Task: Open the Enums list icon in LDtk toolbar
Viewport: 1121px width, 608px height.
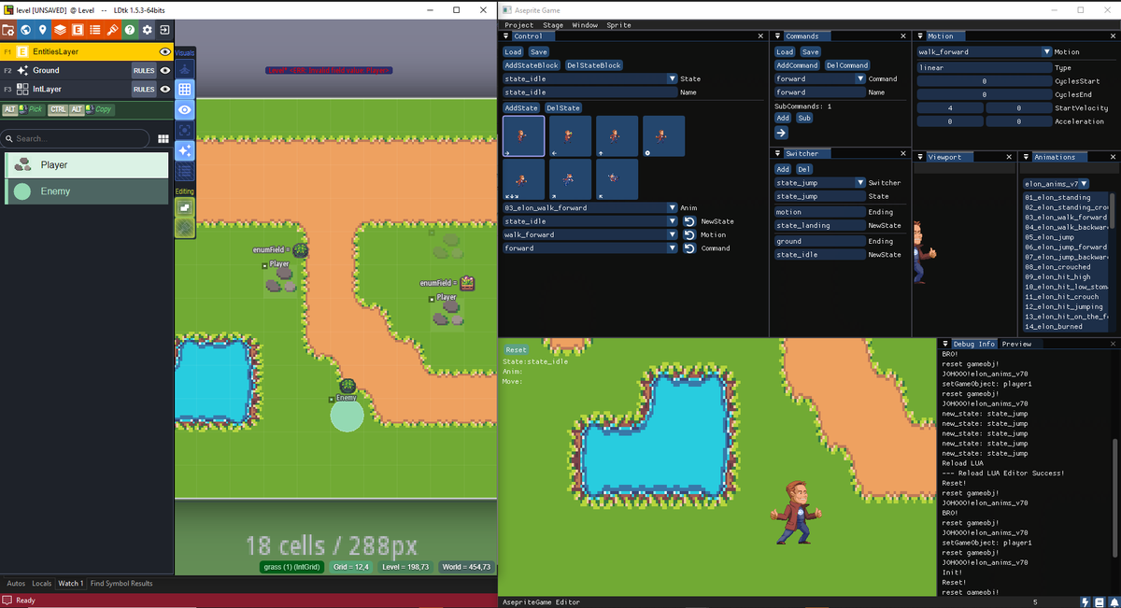Action: pos(94,30)
